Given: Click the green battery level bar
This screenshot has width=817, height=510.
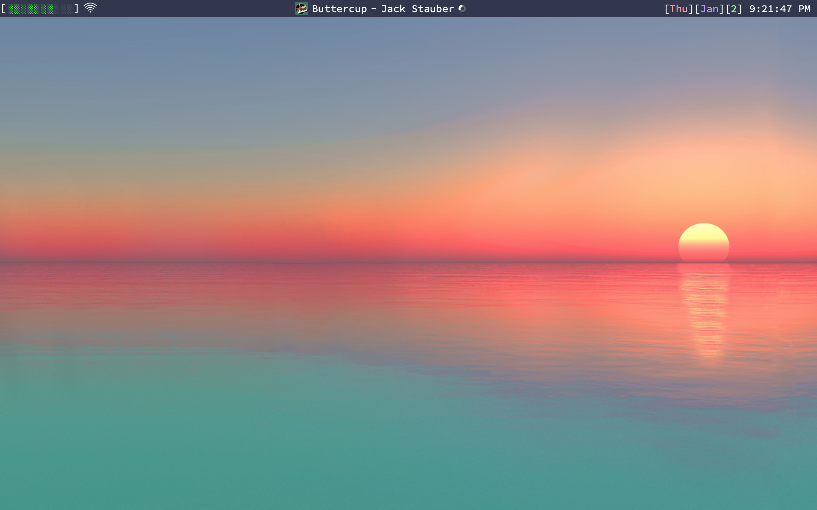Looking at the screenshot, I should [30, 9].
